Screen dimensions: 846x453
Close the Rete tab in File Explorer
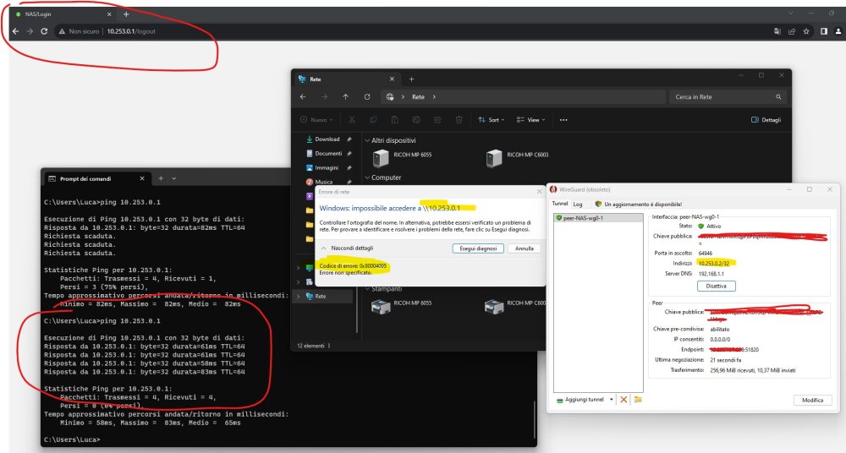[392, 79]
